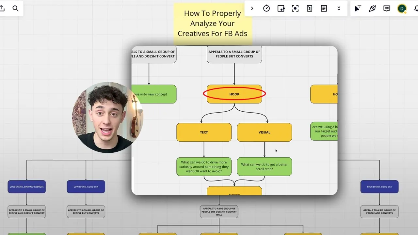This screenshot has height=235, width=418.
Task: Select the VISUAL node
Action: (264, 132)
